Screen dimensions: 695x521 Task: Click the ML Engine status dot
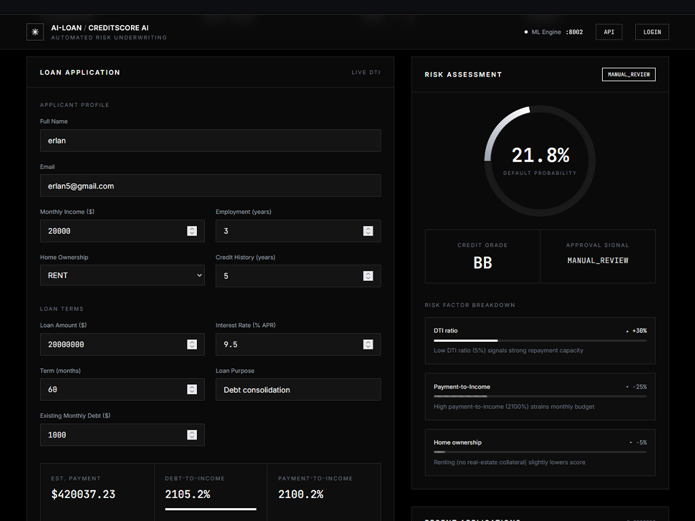[x=526, y=32]
